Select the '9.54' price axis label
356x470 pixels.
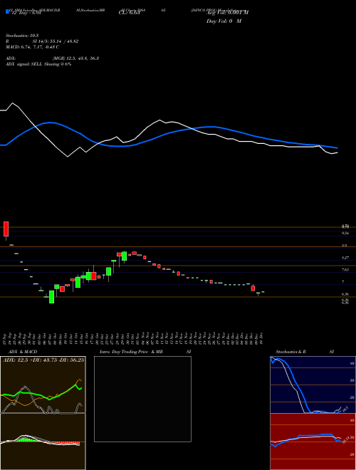pos(345,233)
